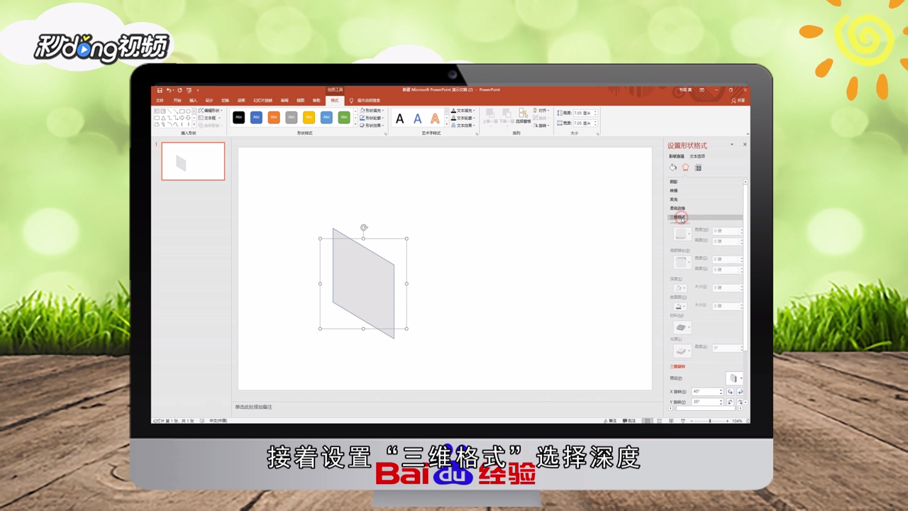Open the 文本填充 dropdown

click(x=463, y=111)
